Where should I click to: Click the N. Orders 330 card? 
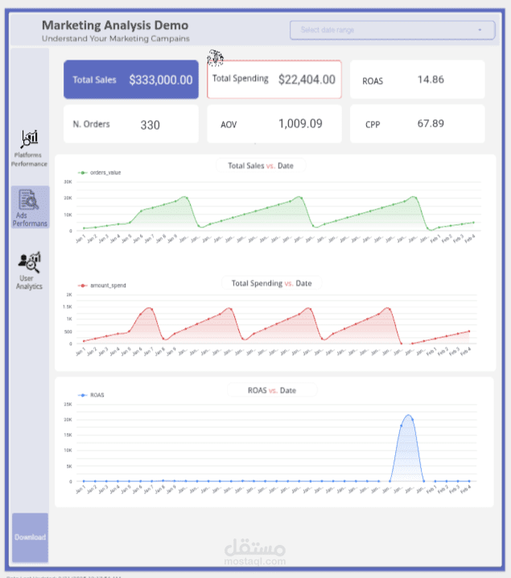pos(131,124)
